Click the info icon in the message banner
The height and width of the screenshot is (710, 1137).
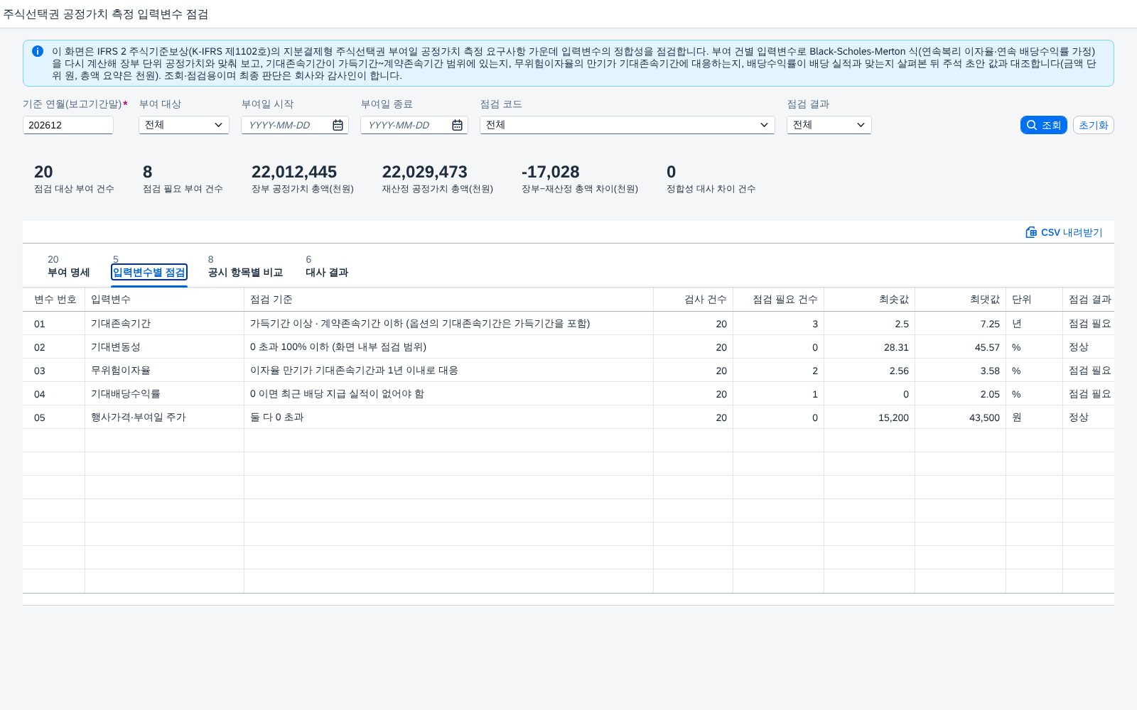38,51
